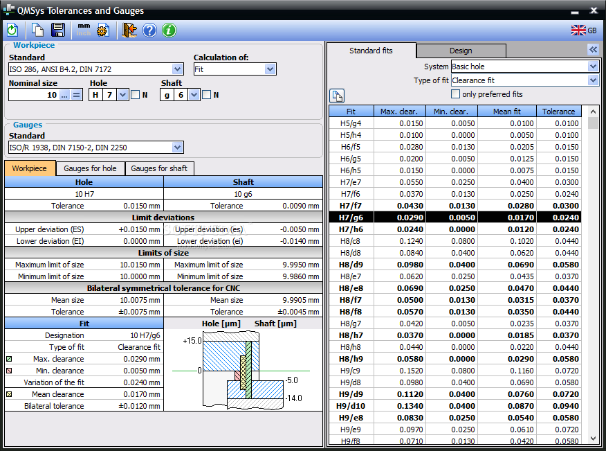Click the green refresh icon in toolbar

coord(12,30)
